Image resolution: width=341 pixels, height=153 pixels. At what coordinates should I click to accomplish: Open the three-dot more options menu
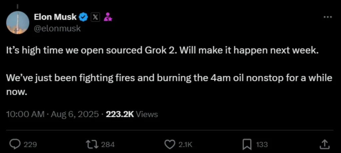[328, 17]
